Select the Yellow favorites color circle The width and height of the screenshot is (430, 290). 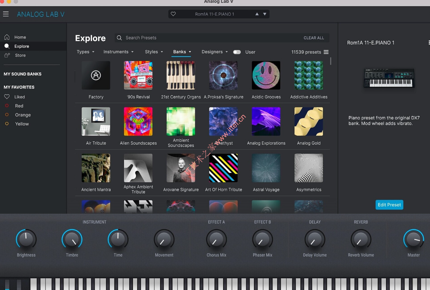(7, 124)
